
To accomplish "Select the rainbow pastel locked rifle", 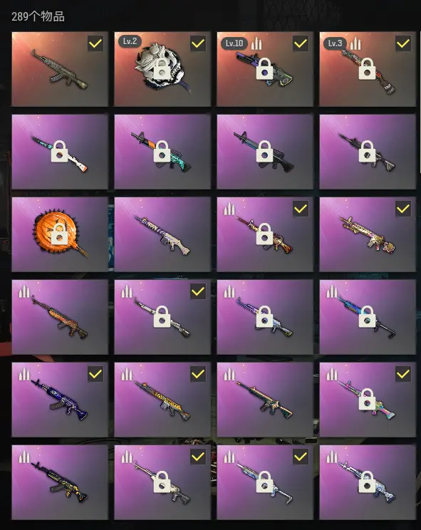I will (x=368, y=400).
